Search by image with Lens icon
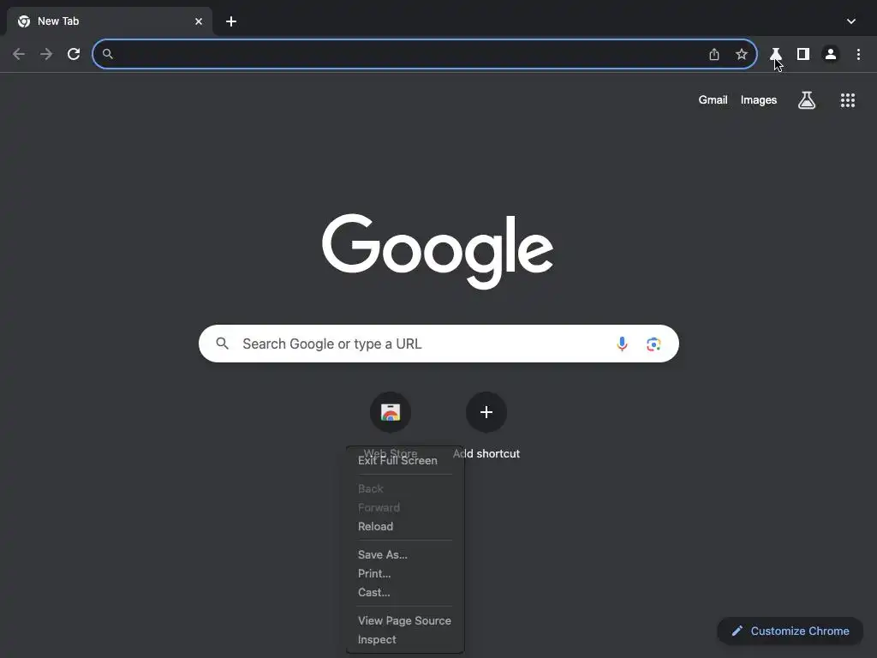The height and width of the screenshot is (658, 877). (653, 344)
